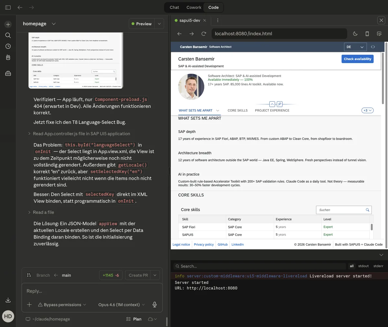Image resolution: width=388 pixels, height=327 pixels.
Task: Open history clock icon in sidebar
Action: [x=8, y=46]
